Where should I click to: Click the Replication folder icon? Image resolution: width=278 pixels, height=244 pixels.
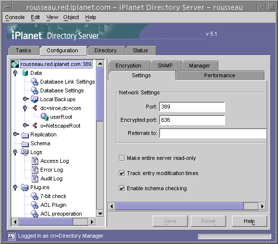[25, 135]
